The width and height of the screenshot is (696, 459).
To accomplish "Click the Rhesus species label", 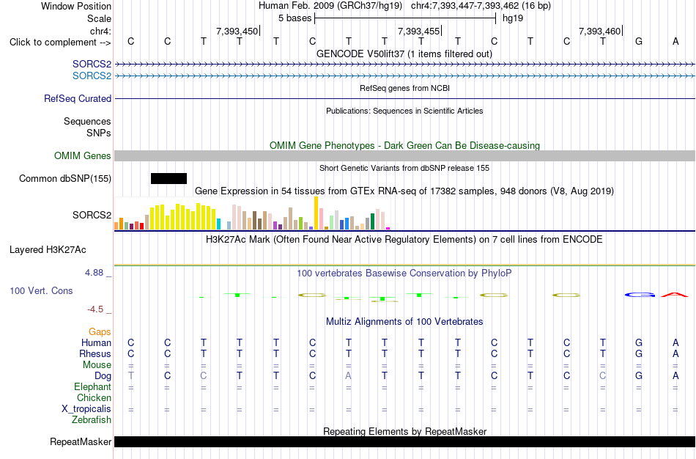I will pos(95,353).
